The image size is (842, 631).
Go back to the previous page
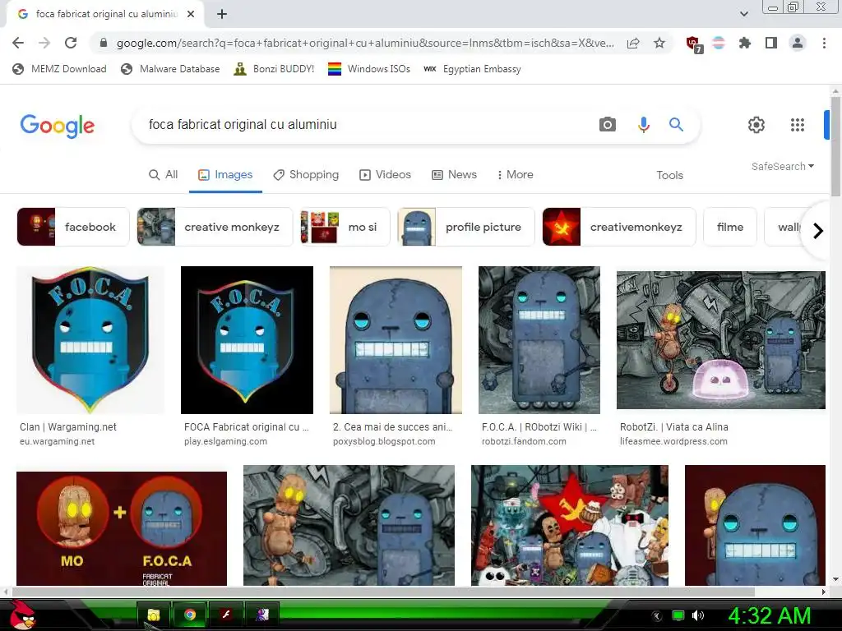[18, 43]
